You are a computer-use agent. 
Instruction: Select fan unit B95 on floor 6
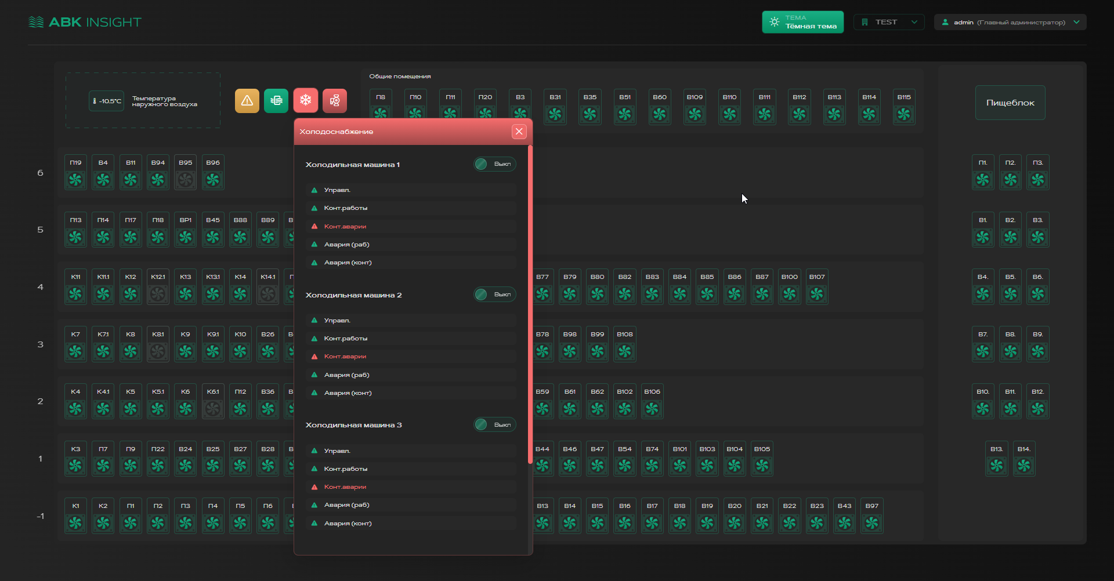coord(185,173)
